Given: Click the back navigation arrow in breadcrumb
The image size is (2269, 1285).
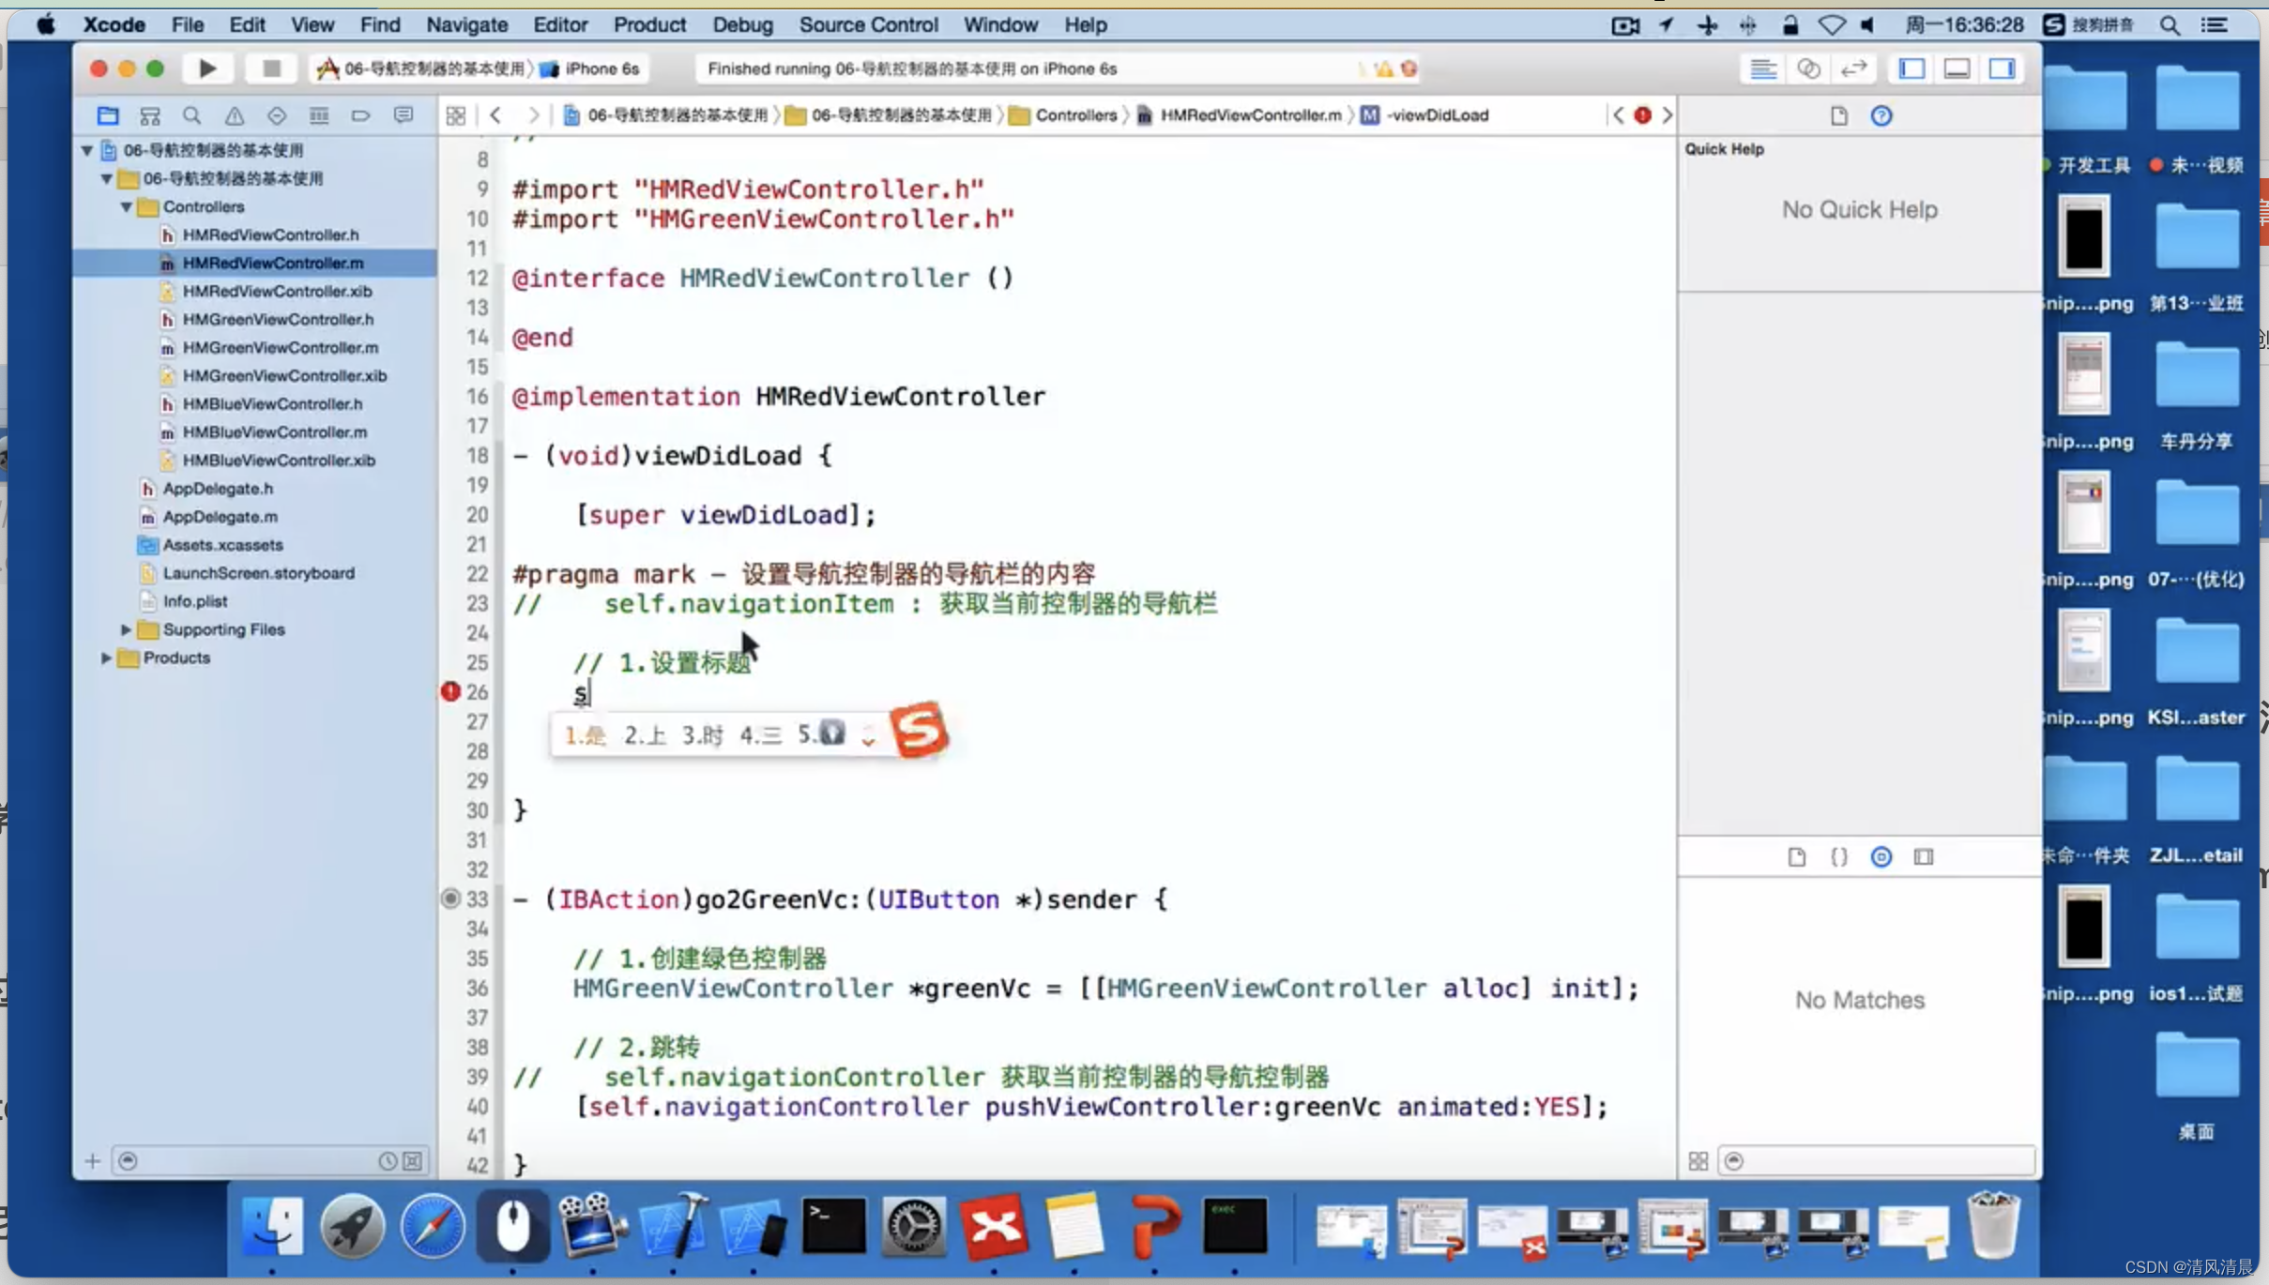Looking at the screenshot, I should (x=494, y=113).
